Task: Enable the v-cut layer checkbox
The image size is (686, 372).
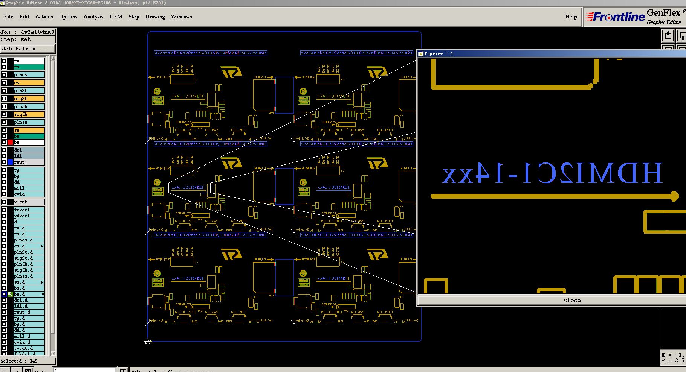Action: point(4,202)
